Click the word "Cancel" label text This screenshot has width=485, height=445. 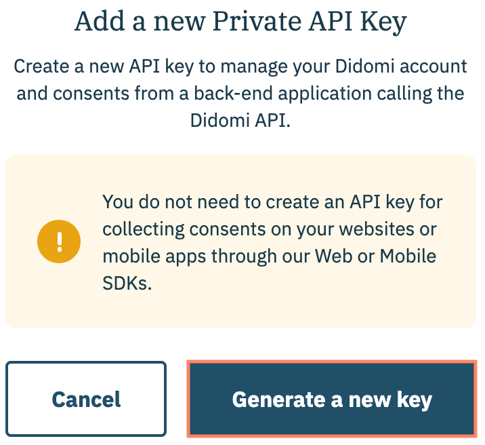pos(86,399)
